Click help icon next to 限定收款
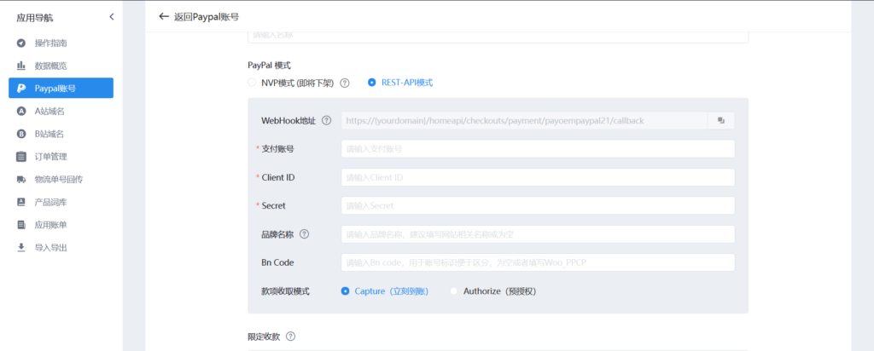 pyautogui.click(x=290, y=337)
